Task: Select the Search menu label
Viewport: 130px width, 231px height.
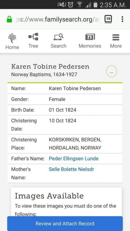Action: [58, 46]
